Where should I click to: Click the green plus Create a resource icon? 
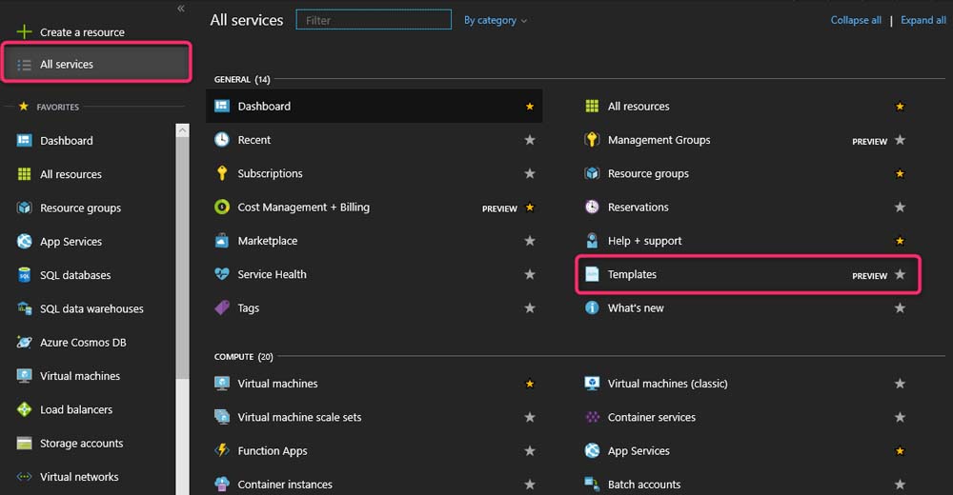pyautogui.click(x=25, y=32)
